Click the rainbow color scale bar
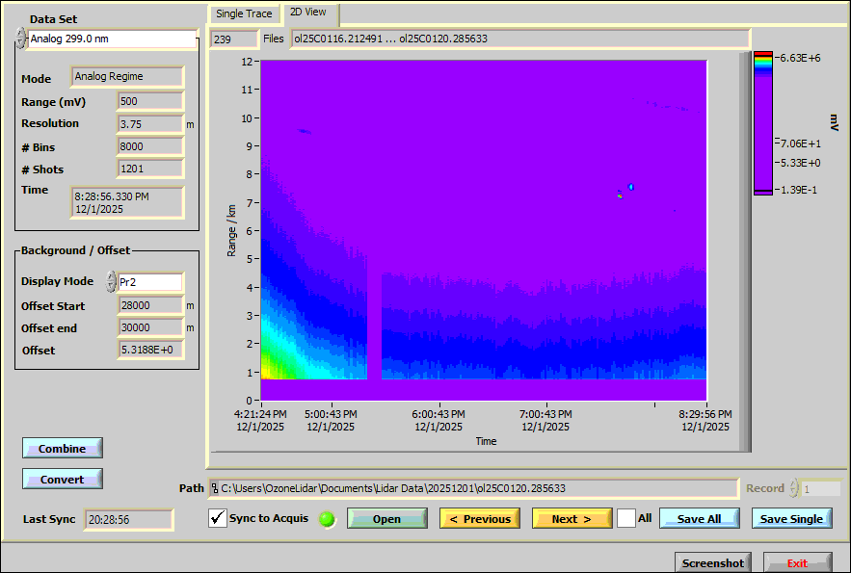851x573 pixels. point(763,123)
